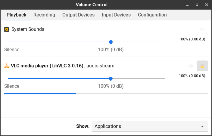Screen dimensions: 212x136
Task: Mute the System Sounds stream
Action: [x=202, y=29]
